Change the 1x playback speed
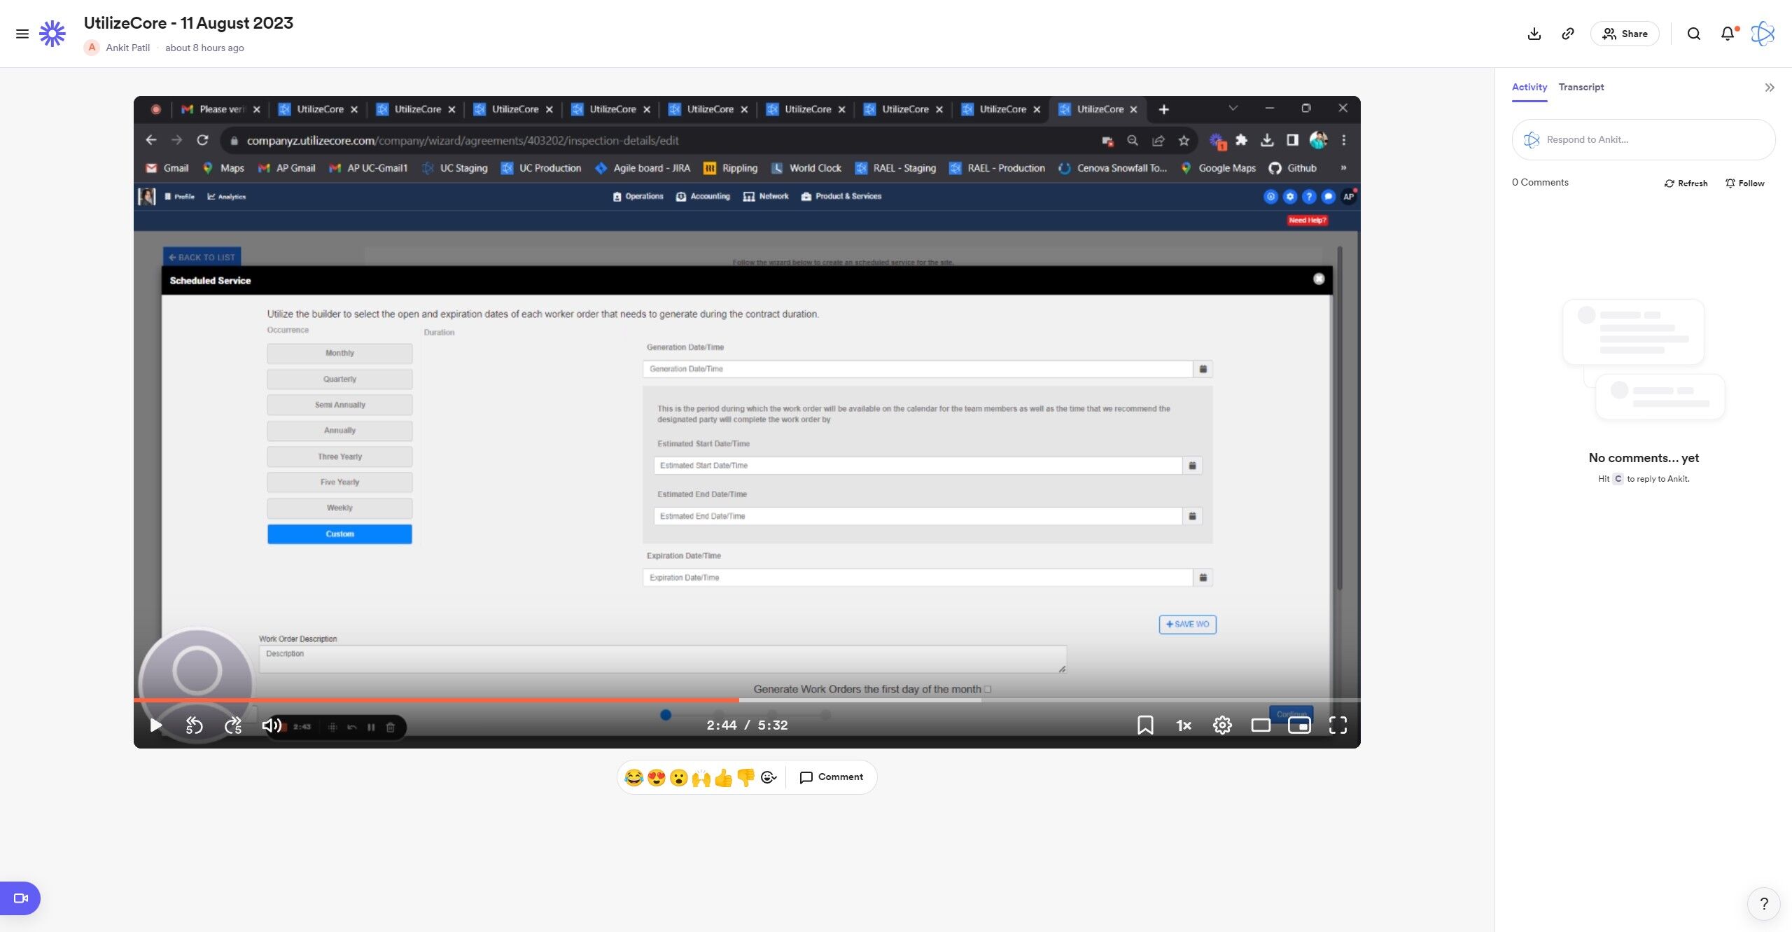 coord(1184,725)
